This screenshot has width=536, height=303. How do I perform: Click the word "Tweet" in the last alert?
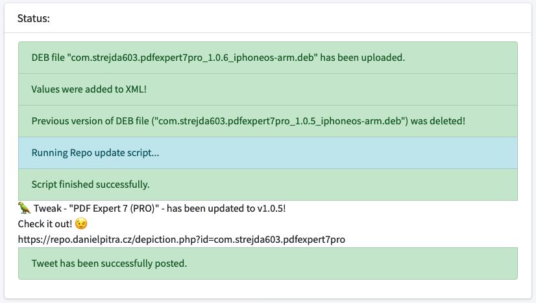[45, 264]
